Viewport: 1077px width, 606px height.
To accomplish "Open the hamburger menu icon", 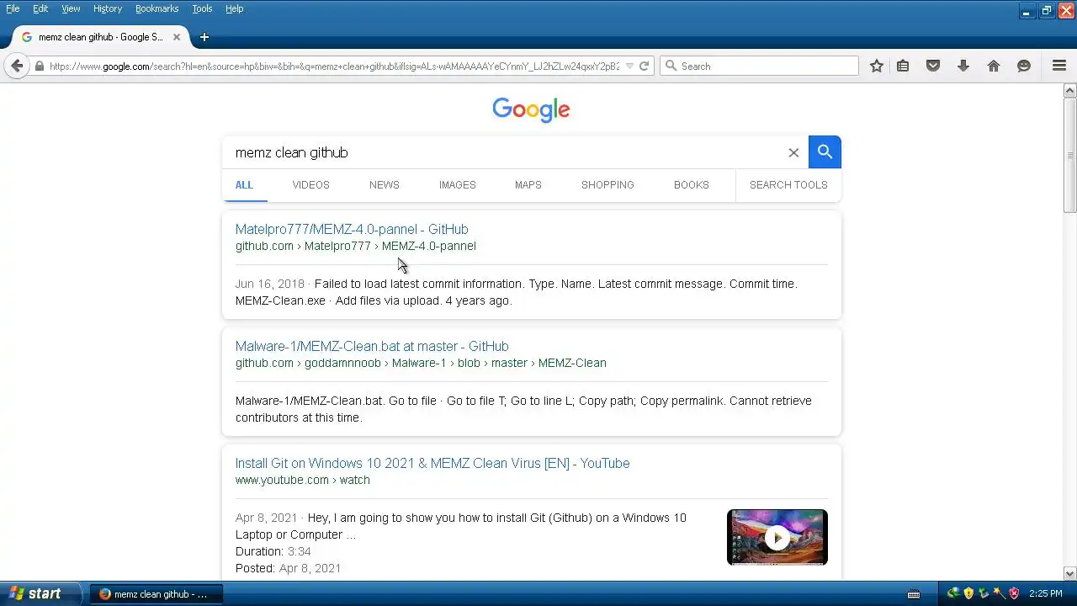I will pyautogui.click(x=1059, y=66).
